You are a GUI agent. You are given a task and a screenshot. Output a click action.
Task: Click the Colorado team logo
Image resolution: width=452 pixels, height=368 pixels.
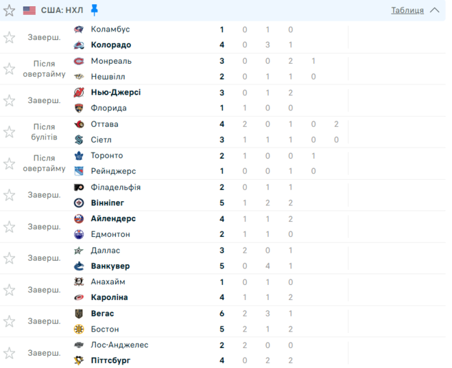[79, 45]
